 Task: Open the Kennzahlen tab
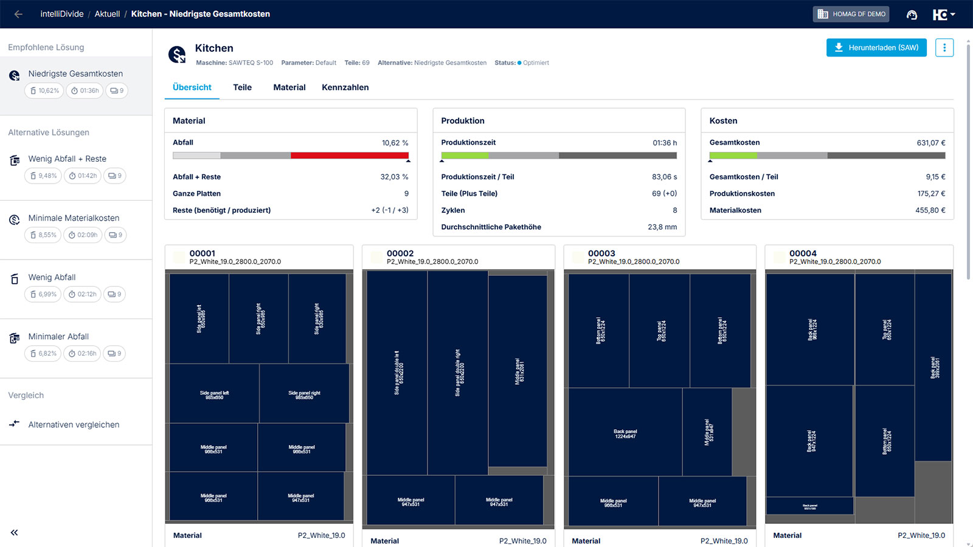(345, 88)
